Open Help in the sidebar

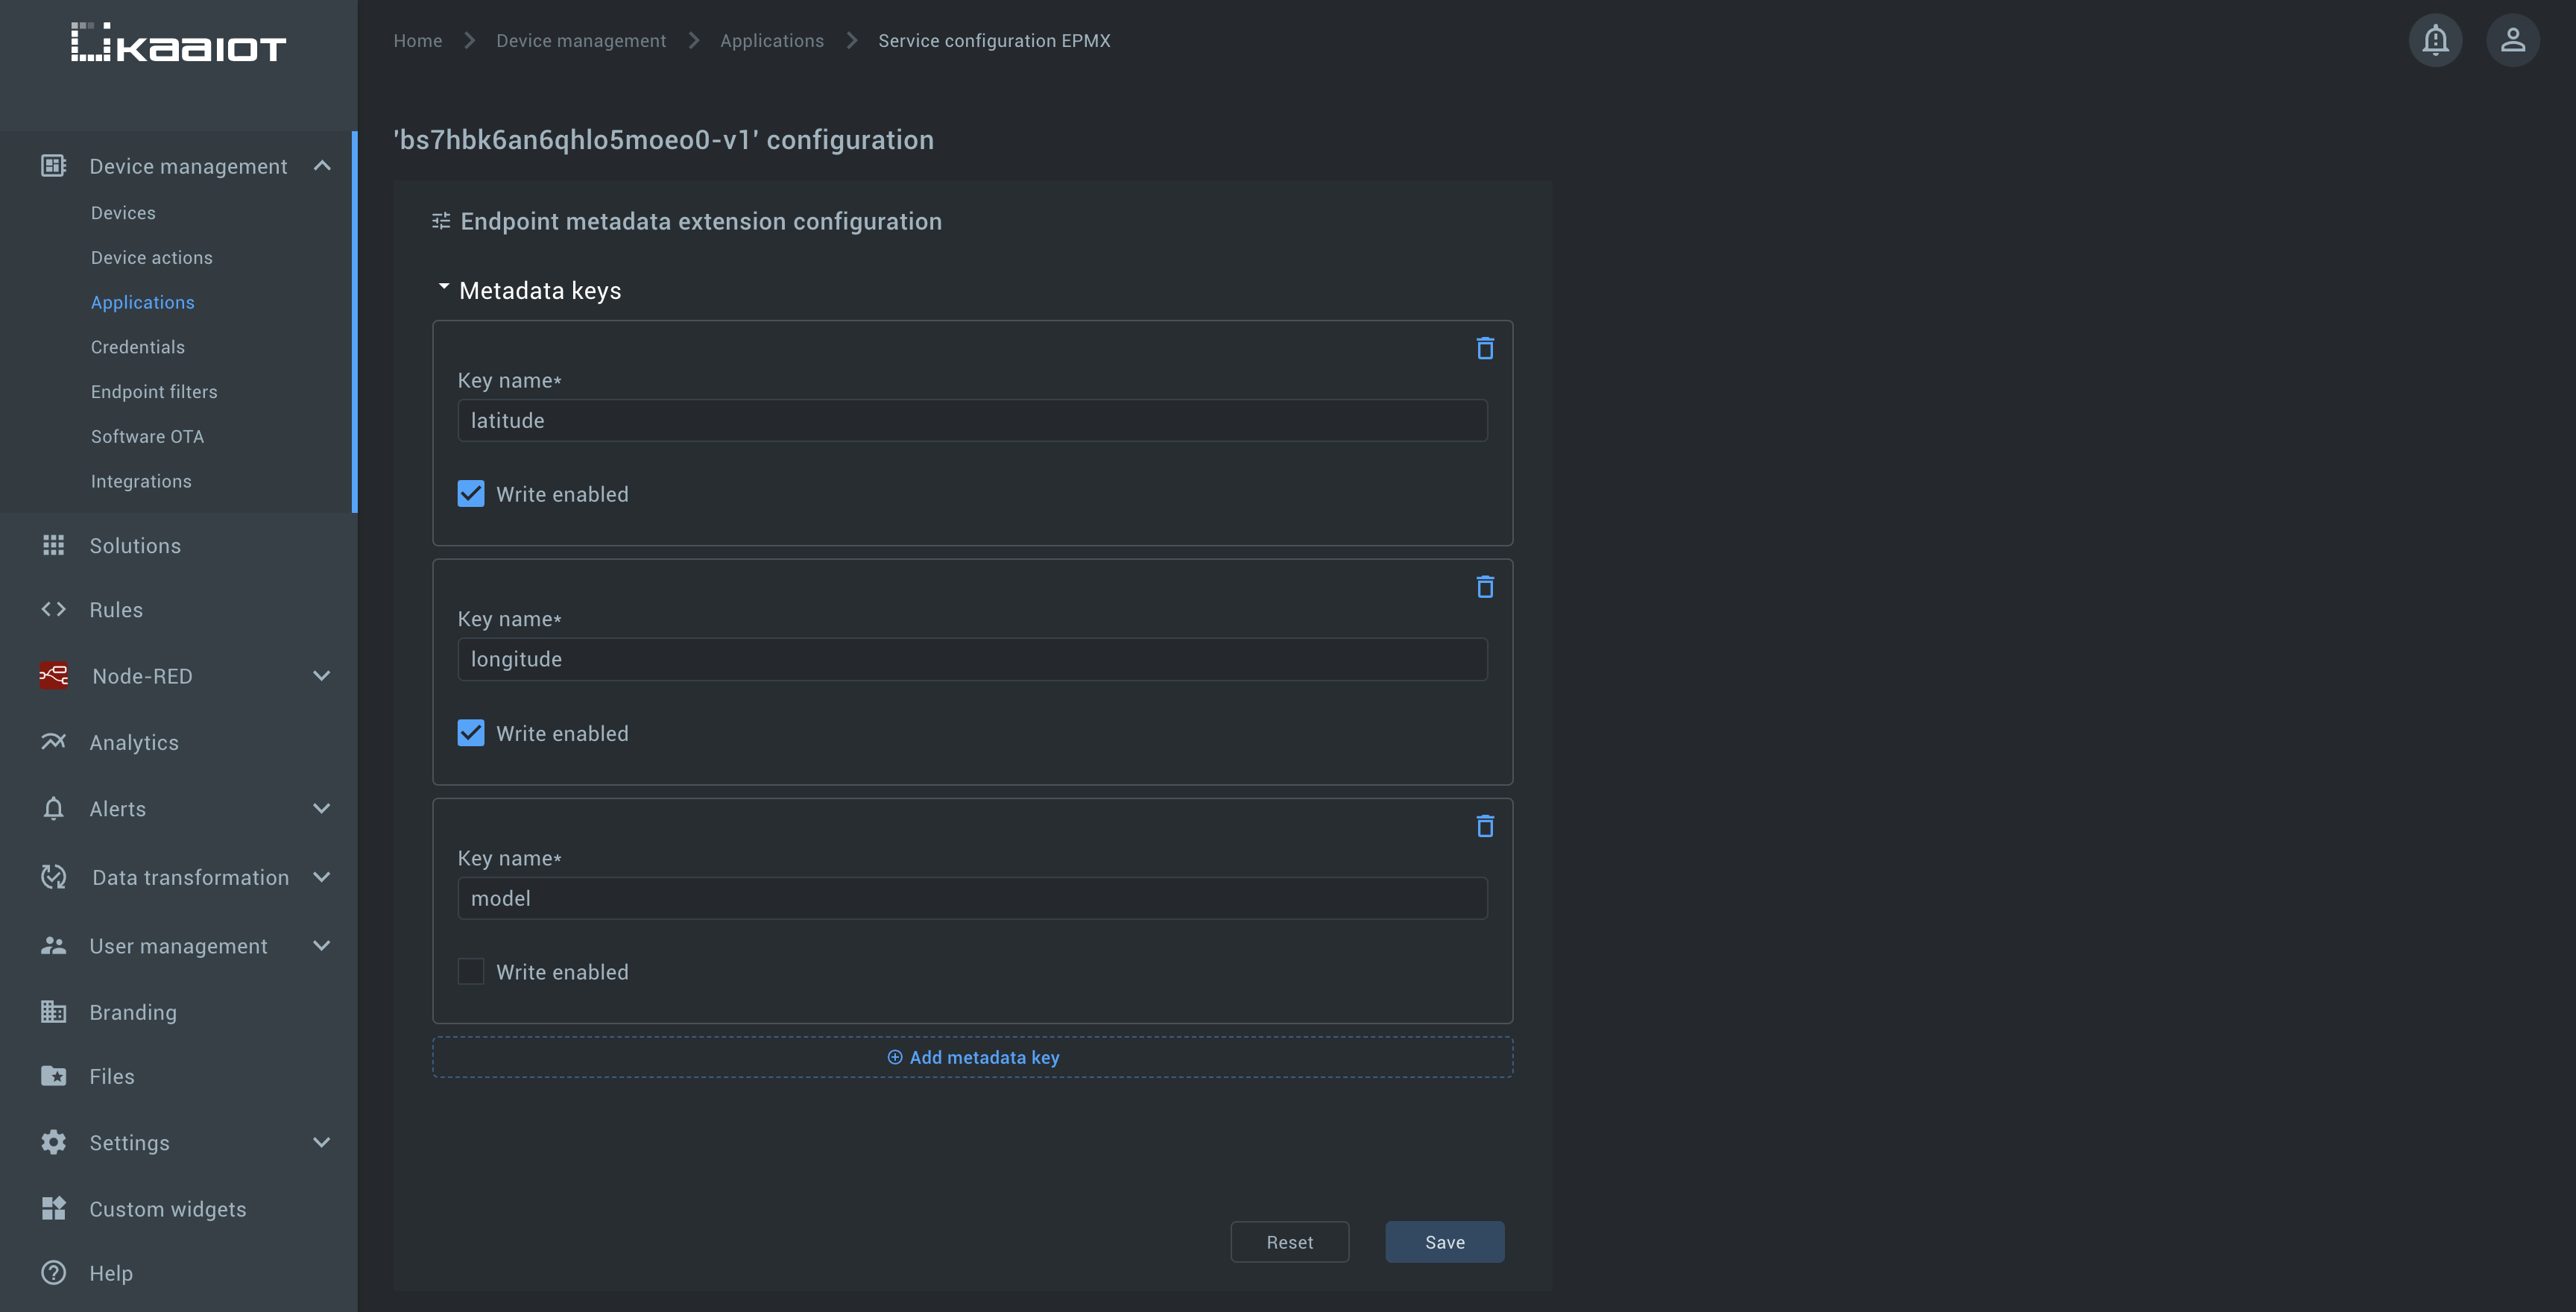click(x=111, y=1273)
